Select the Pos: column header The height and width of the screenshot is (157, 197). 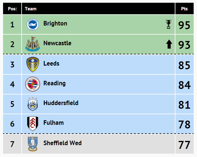pos(12,9)
